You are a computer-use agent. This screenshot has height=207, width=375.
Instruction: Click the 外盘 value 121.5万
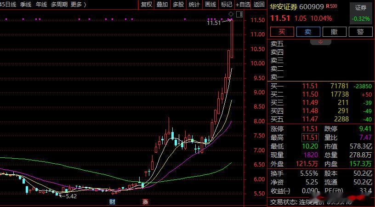tap(307, 164)
